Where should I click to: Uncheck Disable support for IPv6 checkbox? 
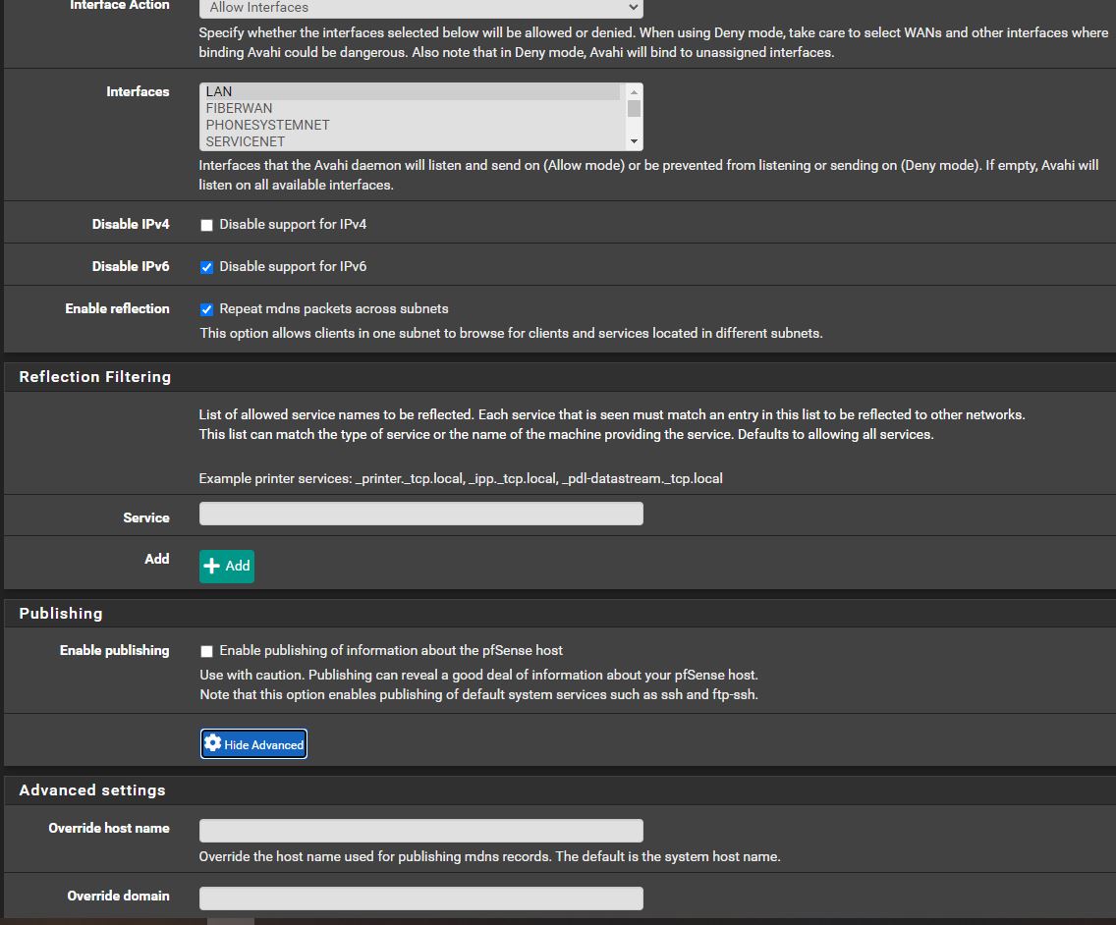(x=206, y=267)
